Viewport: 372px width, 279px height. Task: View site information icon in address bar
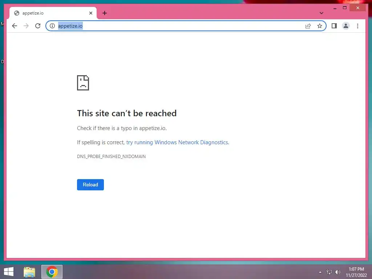tap(52, 26)
